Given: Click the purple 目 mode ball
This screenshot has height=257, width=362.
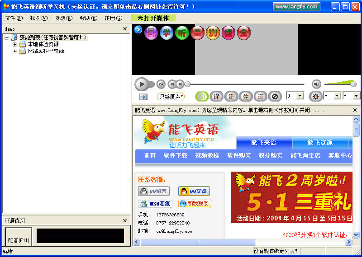Looking at the screenshot, I should 151,33.
